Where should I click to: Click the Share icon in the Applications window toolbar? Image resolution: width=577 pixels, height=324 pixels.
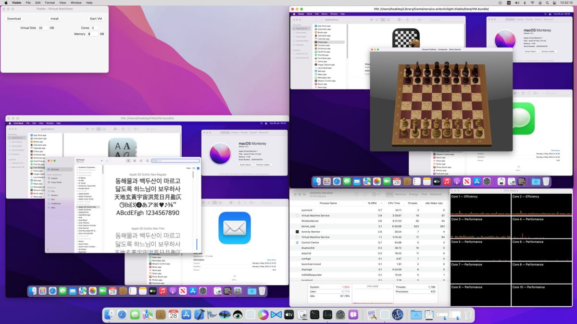coord(407,19)
